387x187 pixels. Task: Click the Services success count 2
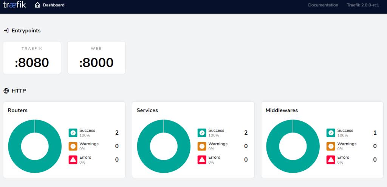(246, 133)
